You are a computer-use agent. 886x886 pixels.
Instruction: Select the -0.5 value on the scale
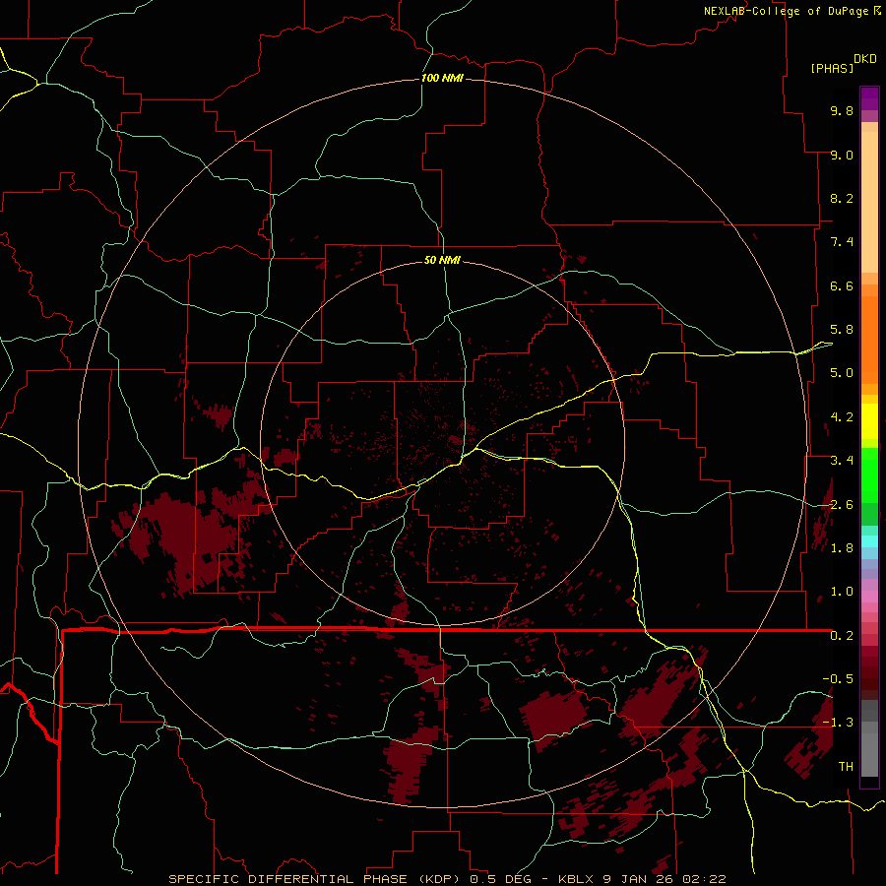tap(838, 679)
